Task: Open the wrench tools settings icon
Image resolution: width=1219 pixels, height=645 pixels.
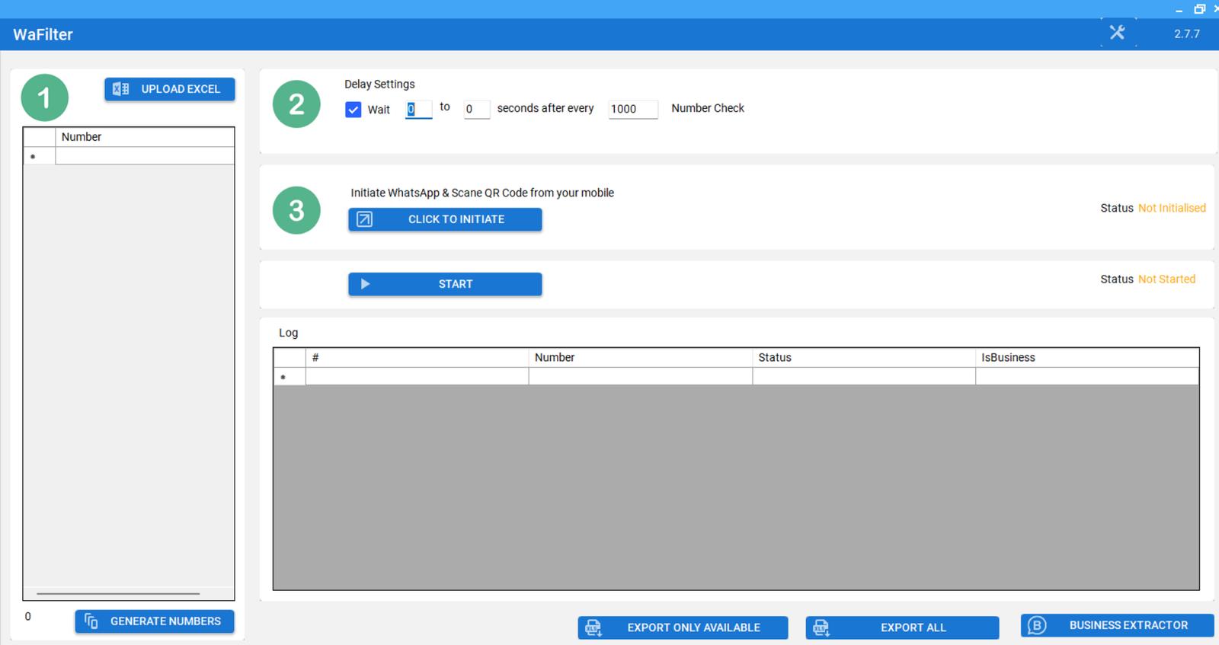Action: click(x=1117, y=33)
